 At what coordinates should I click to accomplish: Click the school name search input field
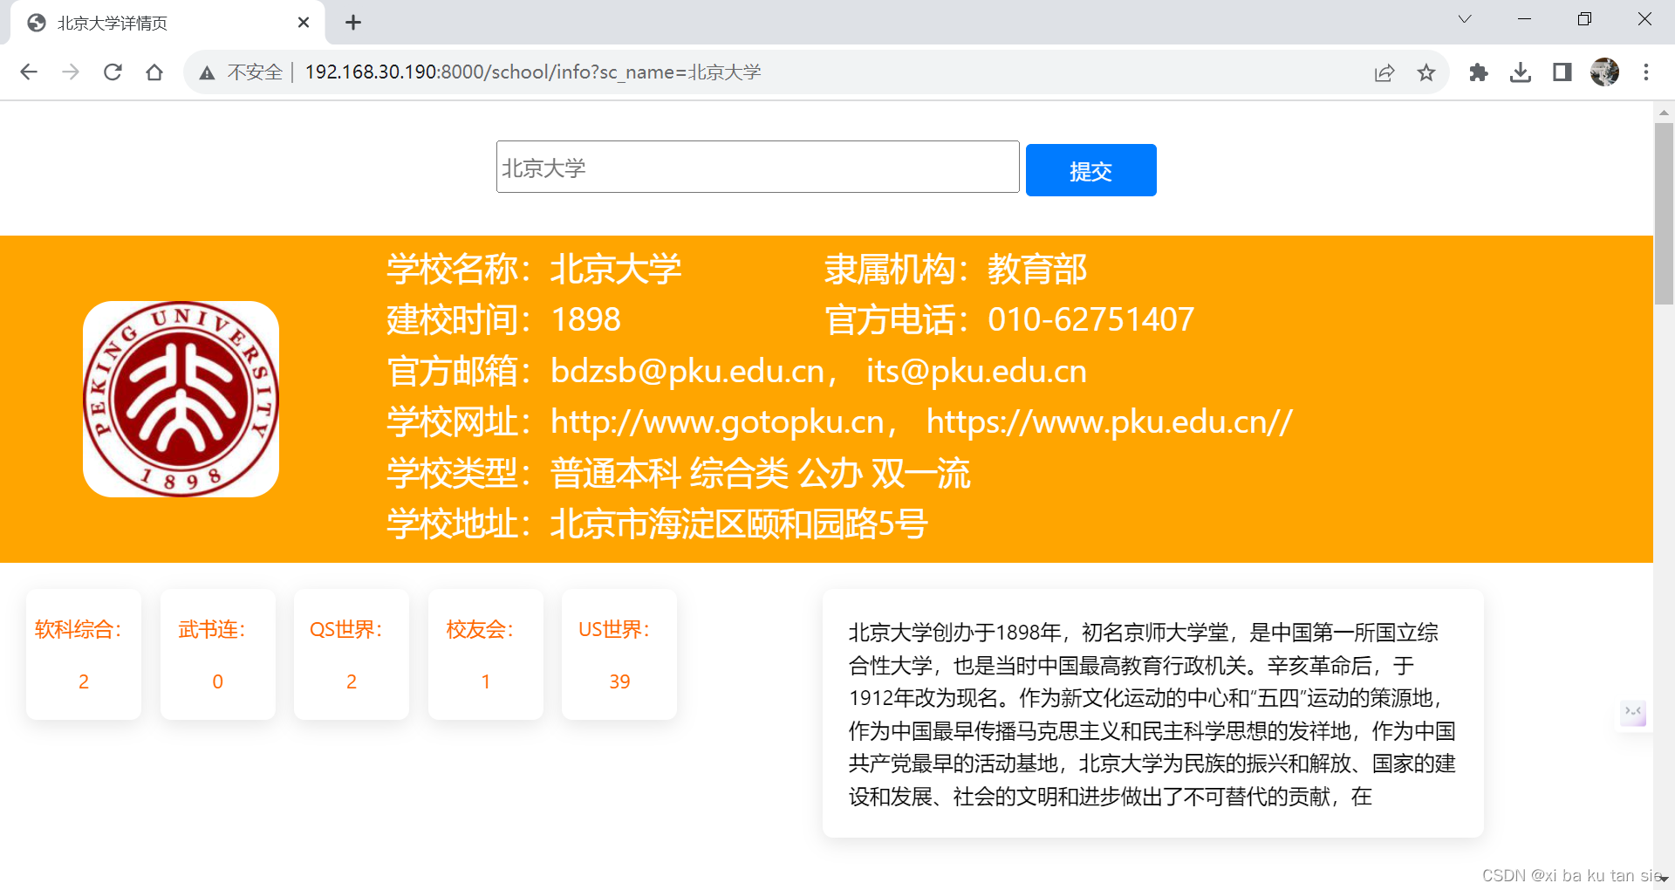pos(757,167)
